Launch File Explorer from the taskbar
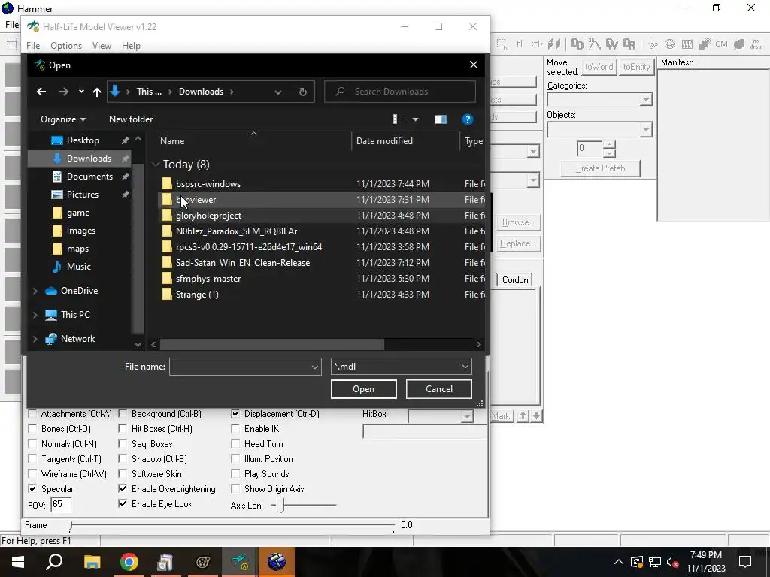 tap(92, 562)
